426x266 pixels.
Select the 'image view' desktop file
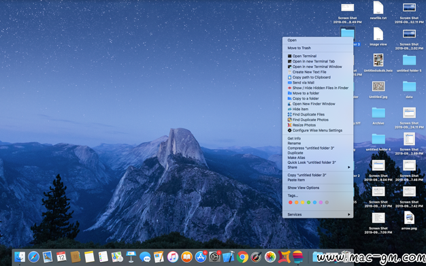coord(378,37)
